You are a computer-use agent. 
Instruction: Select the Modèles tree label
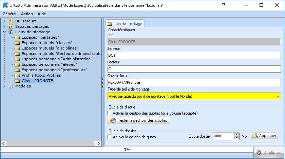[23, 86]
